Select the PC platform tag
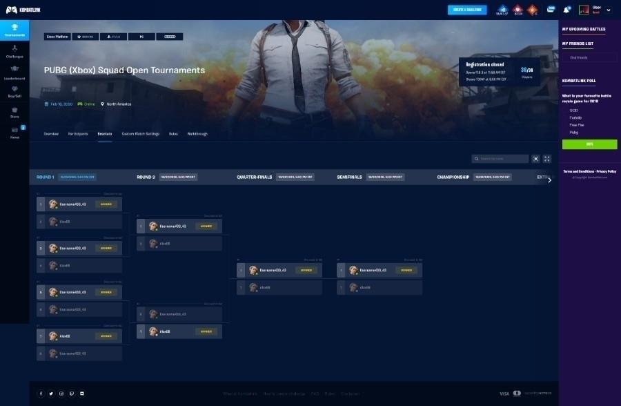 pos(141,37)
